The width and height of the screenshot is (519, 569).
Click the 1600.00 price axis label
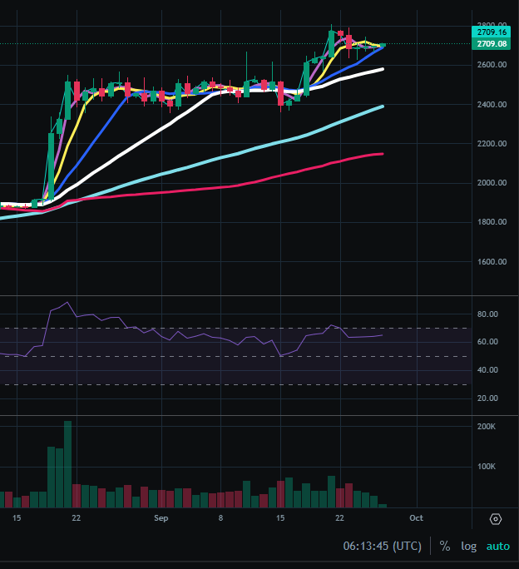pos(492,262)
